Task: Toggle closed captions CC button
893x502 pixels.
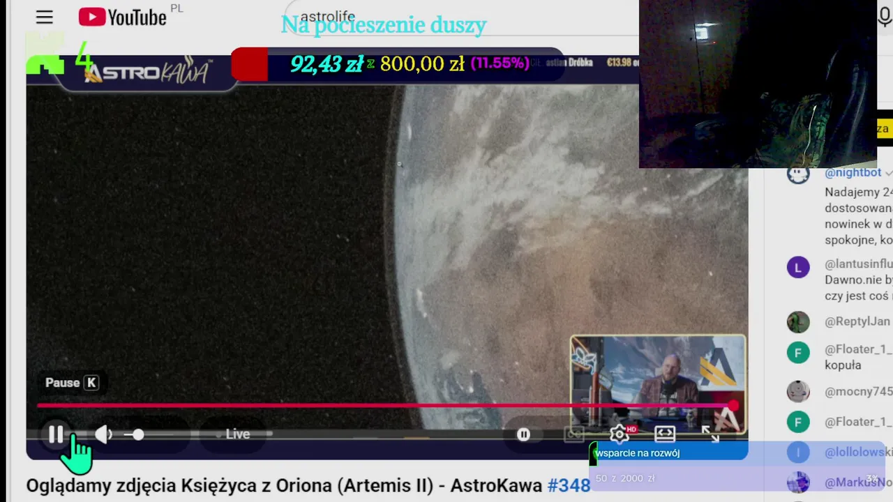Action: tap(573, 434)
